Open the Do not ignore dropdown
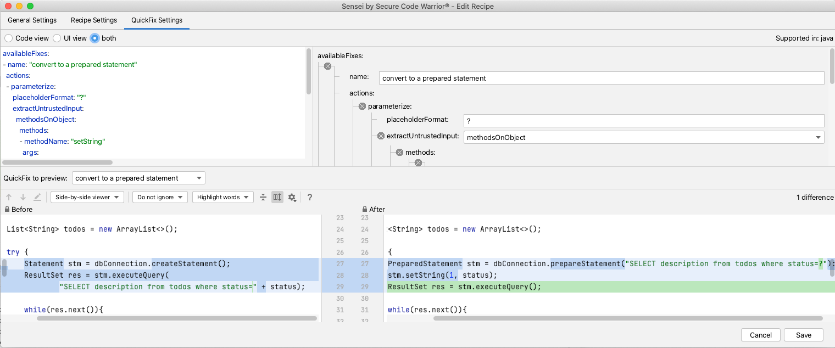This screenshot has height=348, width=835. pyautogui.click(x=160, y=197)
